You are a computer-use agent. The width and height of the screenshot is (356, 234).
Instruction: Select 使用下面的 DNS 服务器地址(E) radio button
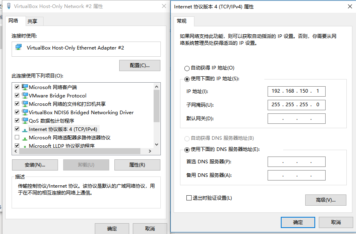(x=187, y=150)
